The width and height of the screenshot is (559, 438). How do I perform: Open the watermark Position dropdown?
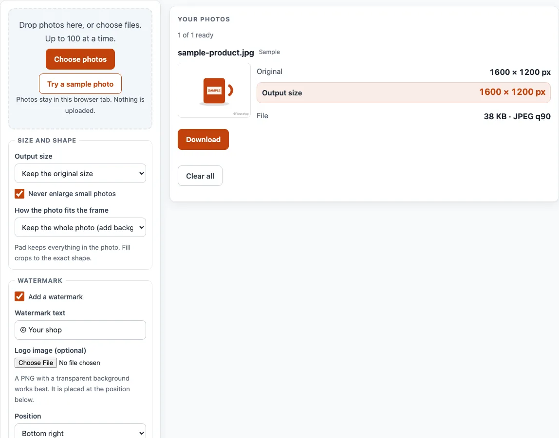[80, 433]
